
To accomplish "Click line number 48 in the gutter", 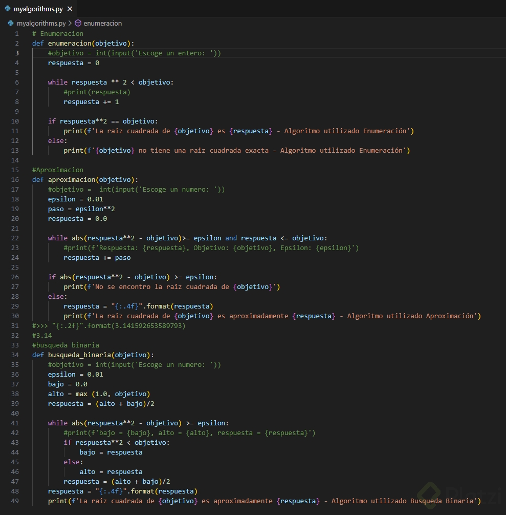I will (x=15, y=491).
